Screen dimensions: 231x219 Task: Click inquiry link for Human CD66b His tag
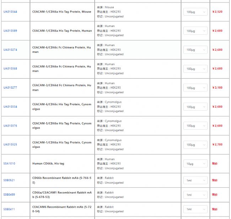coord(215,164)
